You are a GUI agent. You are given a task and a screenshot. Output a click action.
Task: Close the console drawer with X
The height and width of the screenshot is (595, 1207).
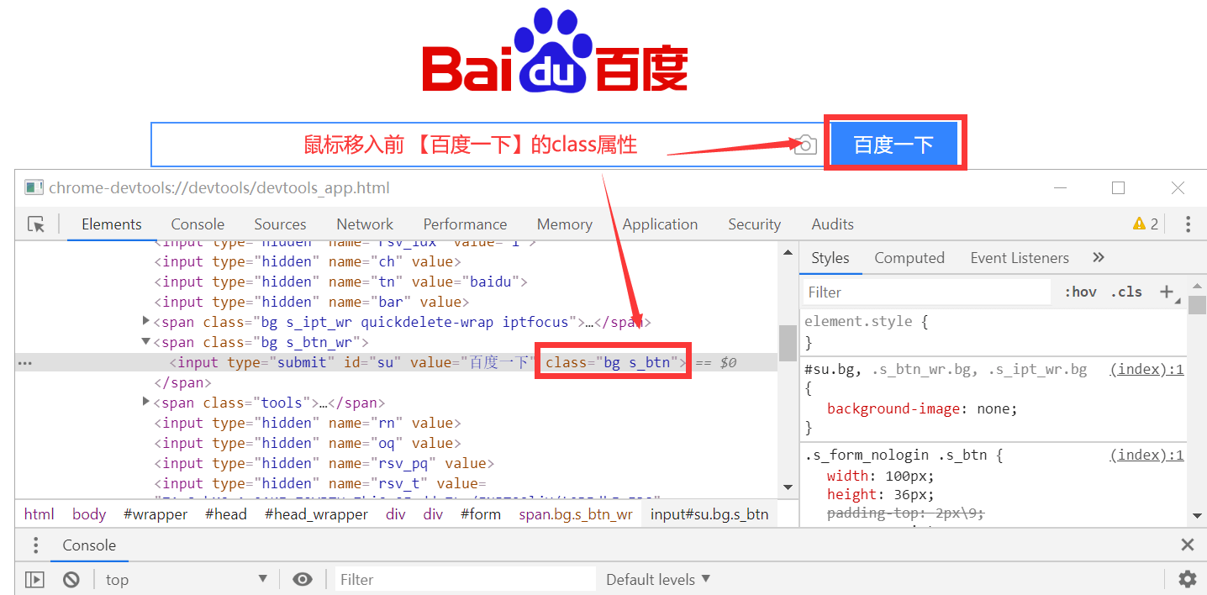pyautogui.click(x=1188, y=545)
